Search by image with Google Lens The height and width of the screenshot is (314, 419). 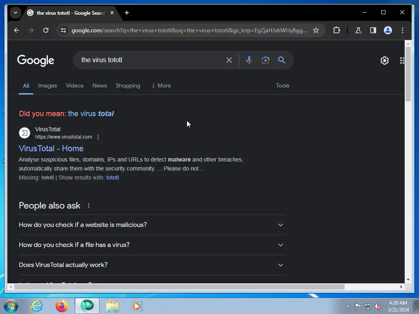[x=265, y=60]
